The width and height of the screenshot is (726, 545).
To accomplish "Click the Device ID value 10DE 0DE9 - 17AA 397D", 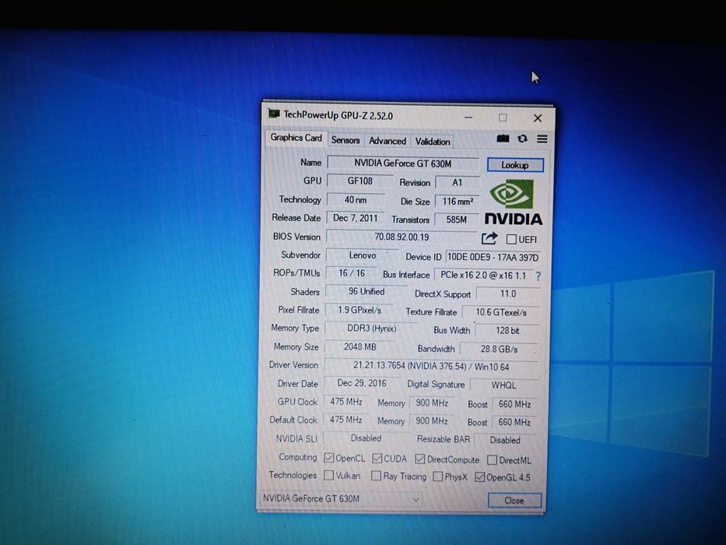I will pos(493,257).
